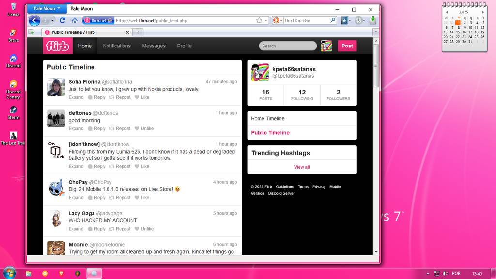Bookmark this page with the star icon
Viewport: 496px width, 279px height.
point(259,20)
